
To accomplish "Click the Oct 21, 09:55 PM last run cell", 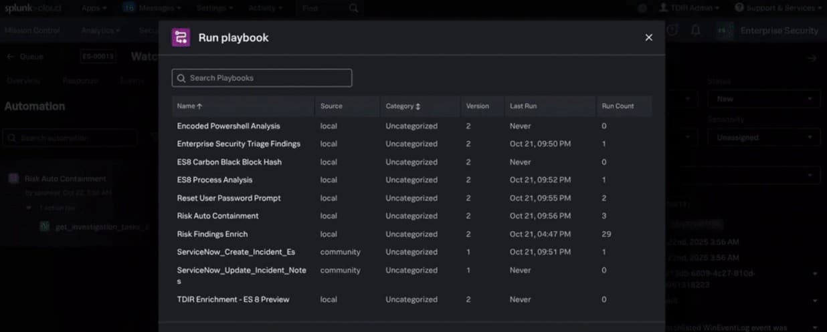I will click(540, 198).
